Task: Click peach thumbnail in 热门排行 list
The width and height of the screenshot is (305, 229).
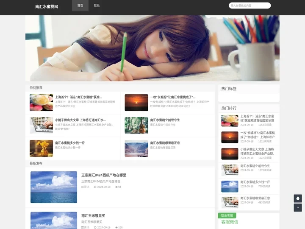Action: click(230, 121)
